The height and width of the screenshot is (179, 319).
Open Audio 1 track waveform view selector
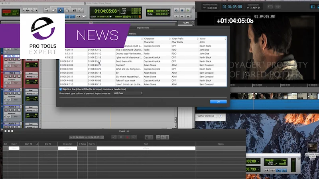(x=12, y=97)
